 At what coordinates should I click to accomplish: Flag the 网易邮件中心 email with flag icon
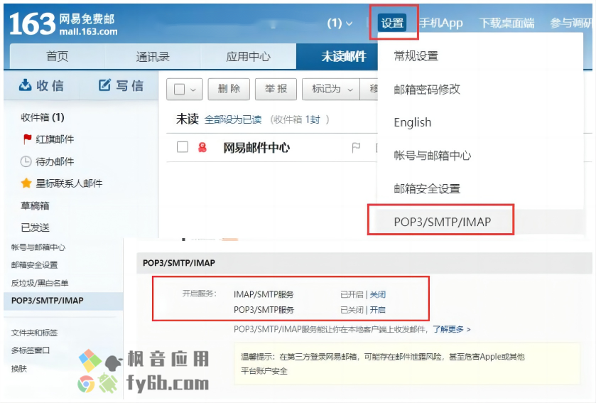(356, 147)
